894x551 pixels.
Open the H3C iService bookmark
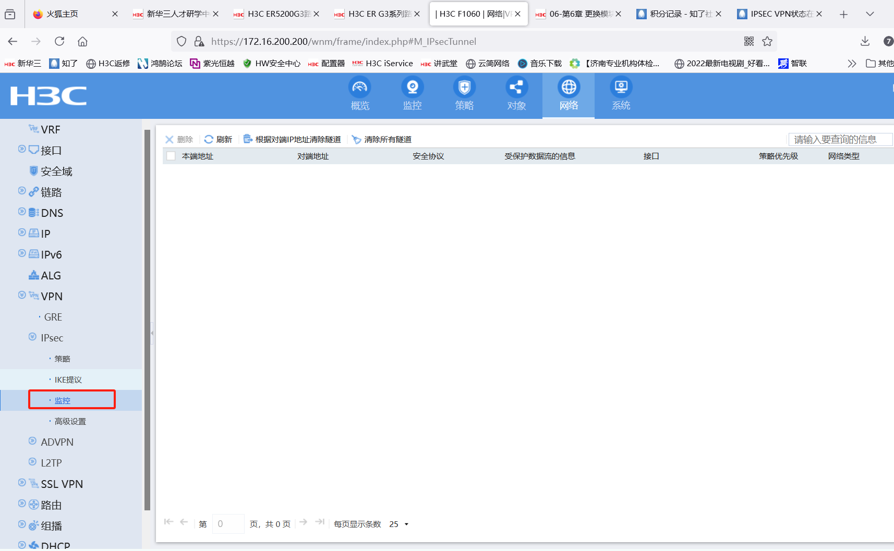coord(383,64)
